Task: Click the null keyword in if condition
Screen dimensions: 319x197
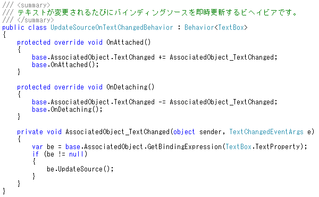Action: tap(76, 154)
